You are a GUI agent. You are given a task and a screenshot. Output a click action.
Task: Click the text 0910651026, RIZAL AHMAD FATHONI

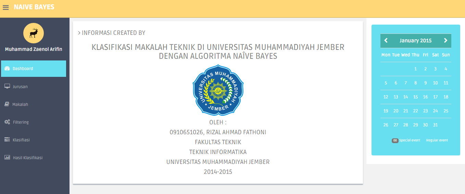pyautogui.click(x=218, y=132)
